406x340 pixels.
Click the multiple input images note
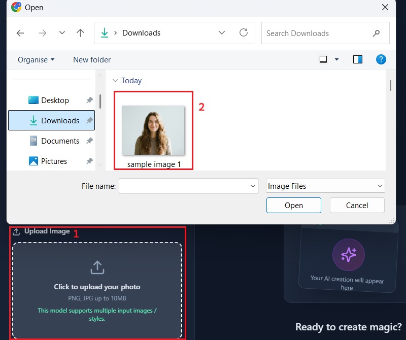pos(97,314)
